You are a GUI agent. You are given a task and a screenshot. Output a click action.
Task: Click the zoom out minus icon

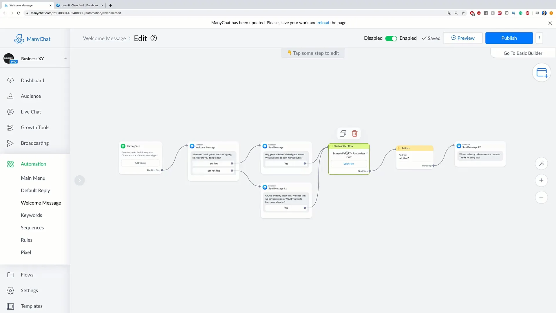542,197
